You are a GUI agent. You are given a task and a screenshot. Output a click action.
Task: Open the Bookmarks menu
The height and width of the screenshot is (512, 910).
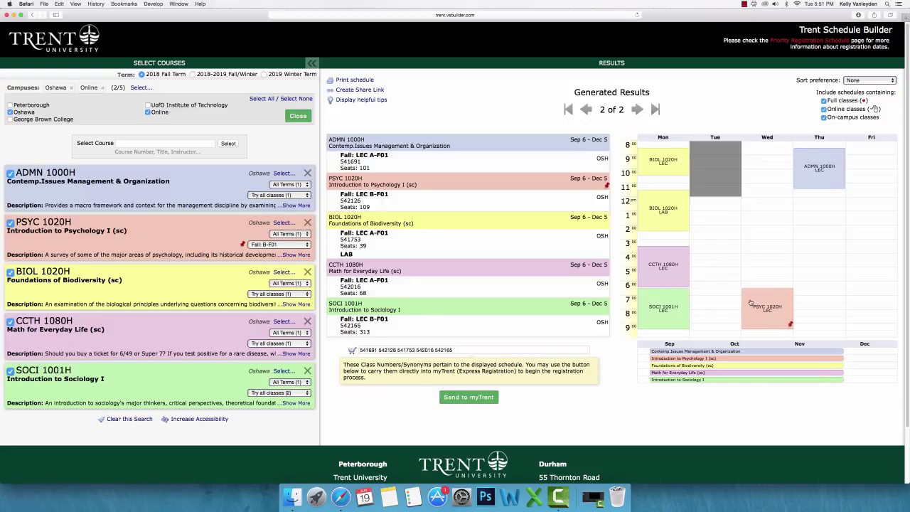coord(124,4)
